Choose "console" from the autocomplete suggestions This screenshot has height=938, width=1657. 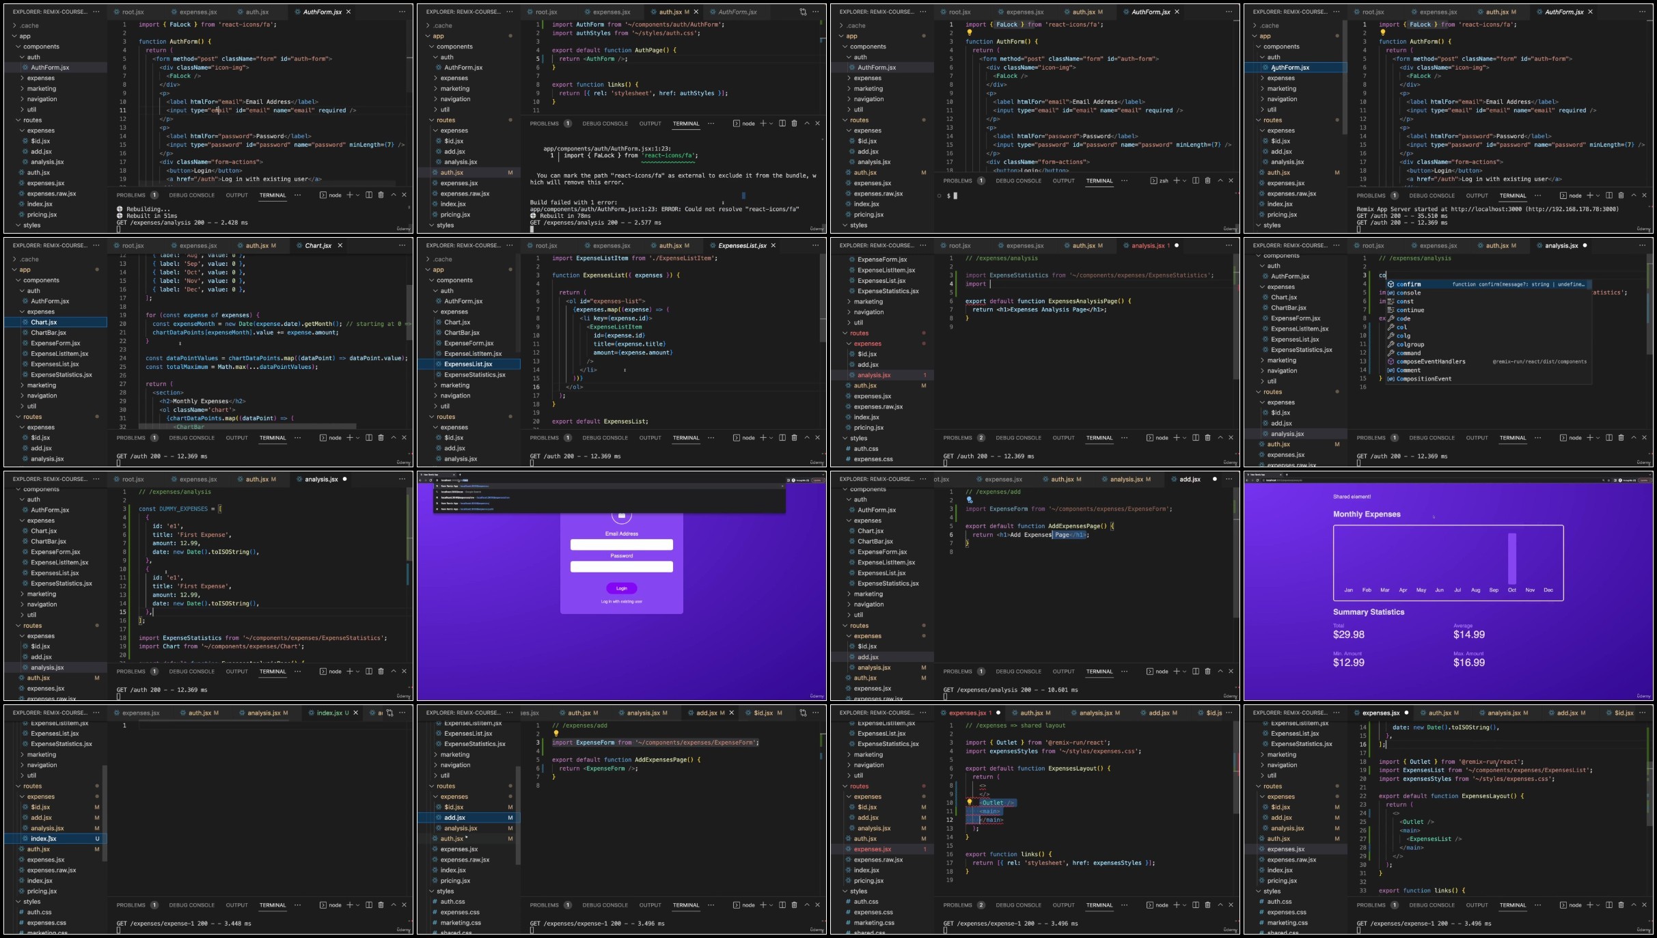(x=1408, y=292)
